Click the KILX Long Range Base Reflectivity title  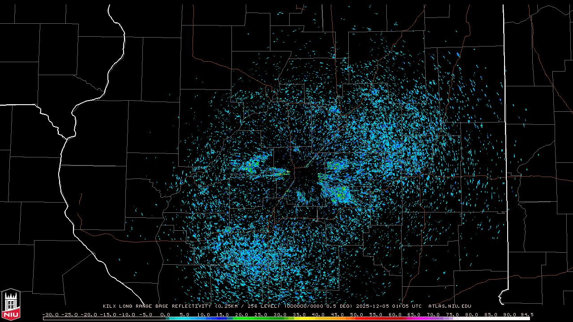coord(157,306)
